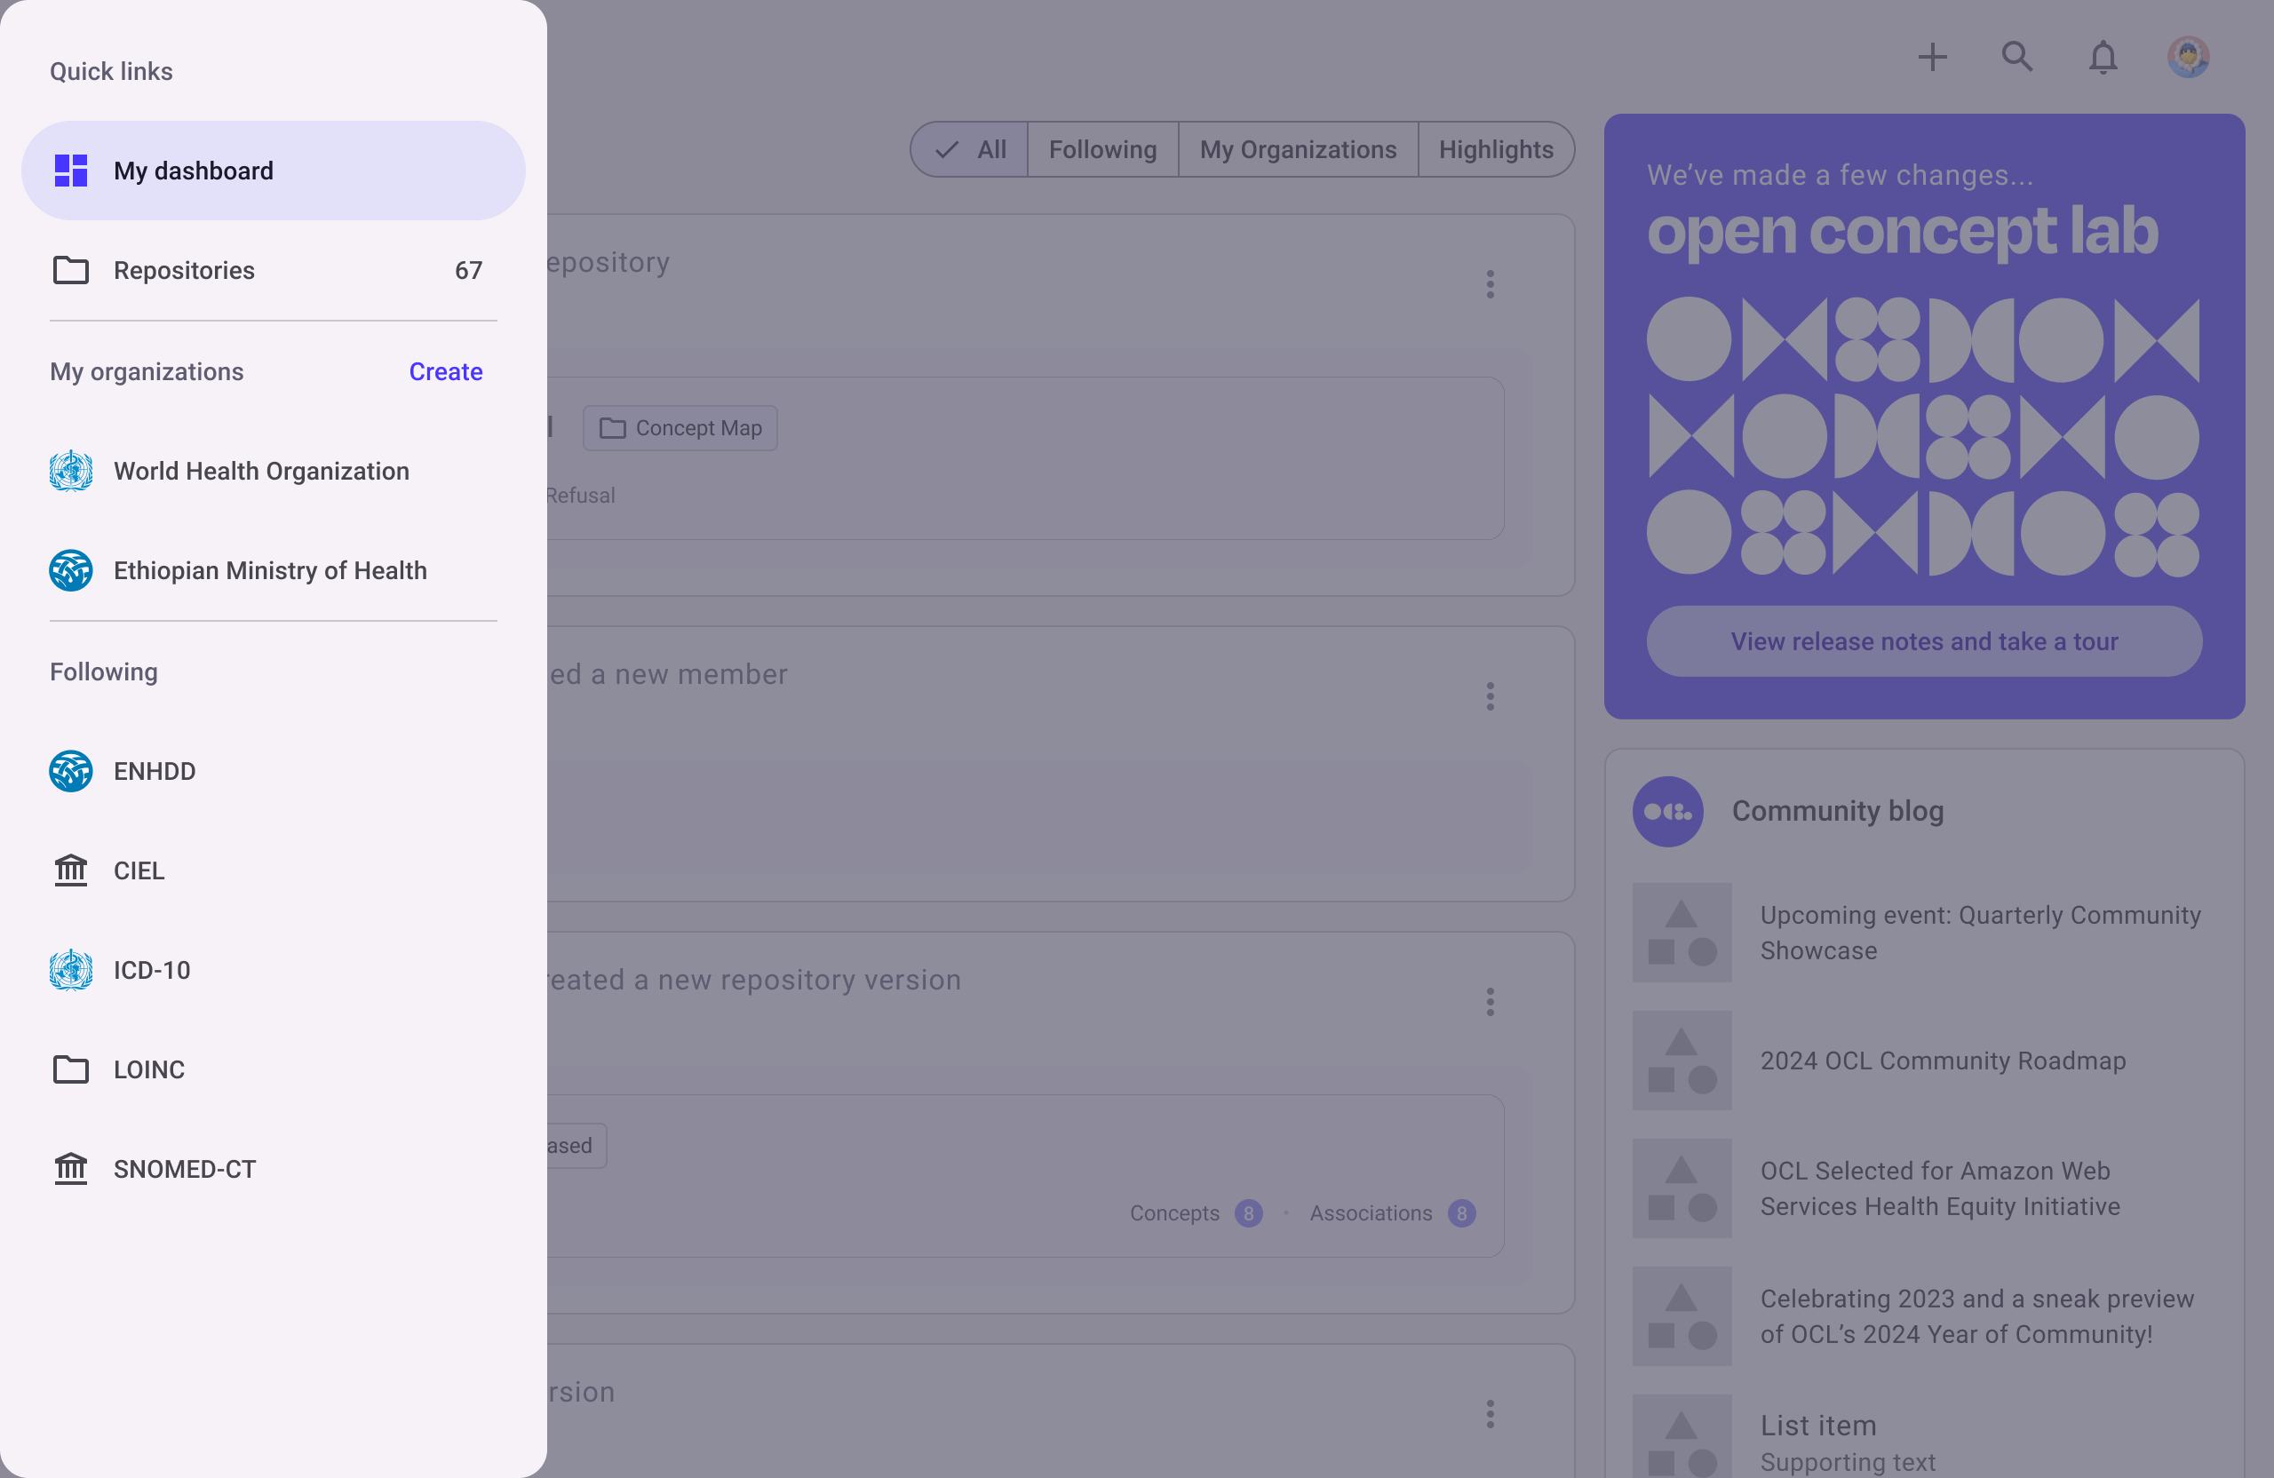Click the plus create icon
The height and width of the screenshot is (1478, 2274).
pos(1932,58)
